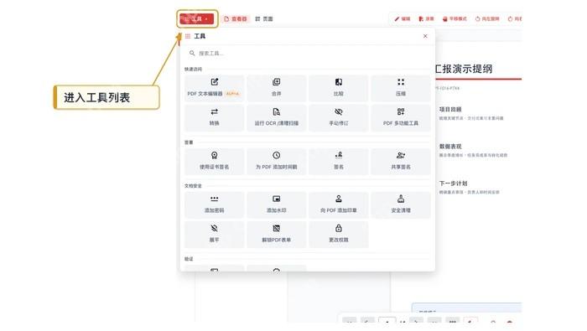Click the 项目回顾 heading in document
The height and width of the screenshot is (331, 587).
(x=450, y=109)
